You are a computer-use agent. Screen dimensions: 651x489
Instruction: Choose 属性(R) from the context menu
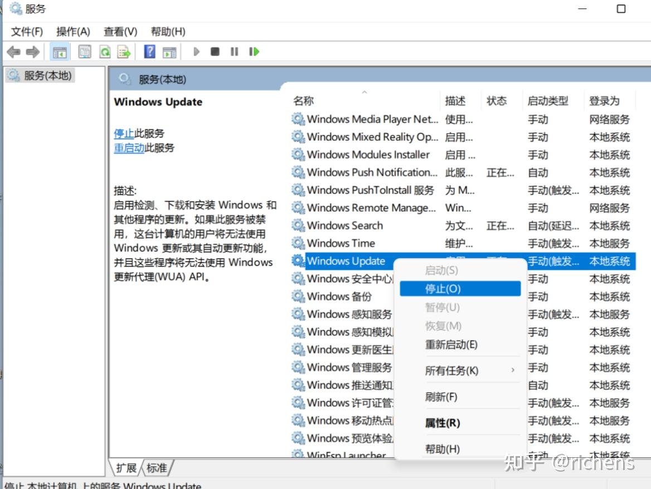(442, 423)
